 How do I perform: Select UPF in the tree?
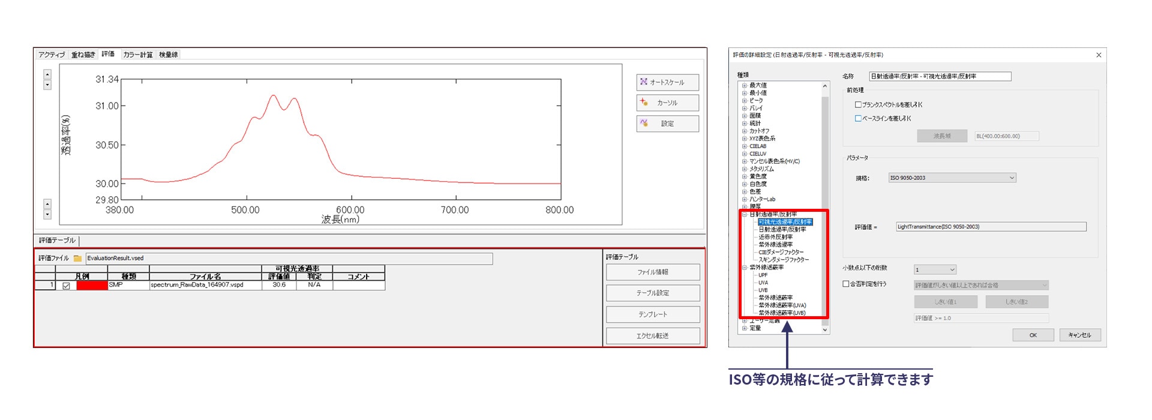click(x=763, y=275)
